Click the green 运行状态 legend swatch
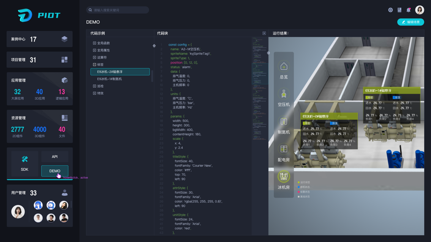The image size is (431, 242). click(298, 182)
